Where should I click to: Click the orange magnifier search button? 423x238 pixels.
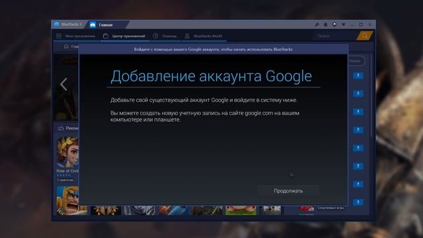pos(364,36)
